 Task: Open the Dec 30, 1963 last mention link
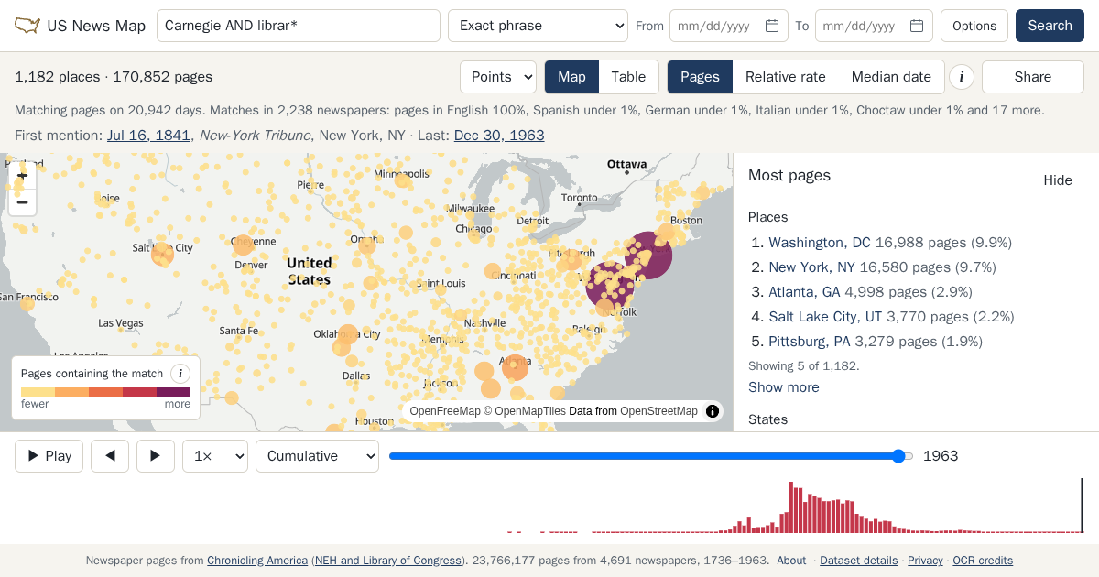(499, 136)
